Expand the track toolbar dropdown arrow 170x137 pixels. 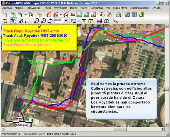(61, 15)
